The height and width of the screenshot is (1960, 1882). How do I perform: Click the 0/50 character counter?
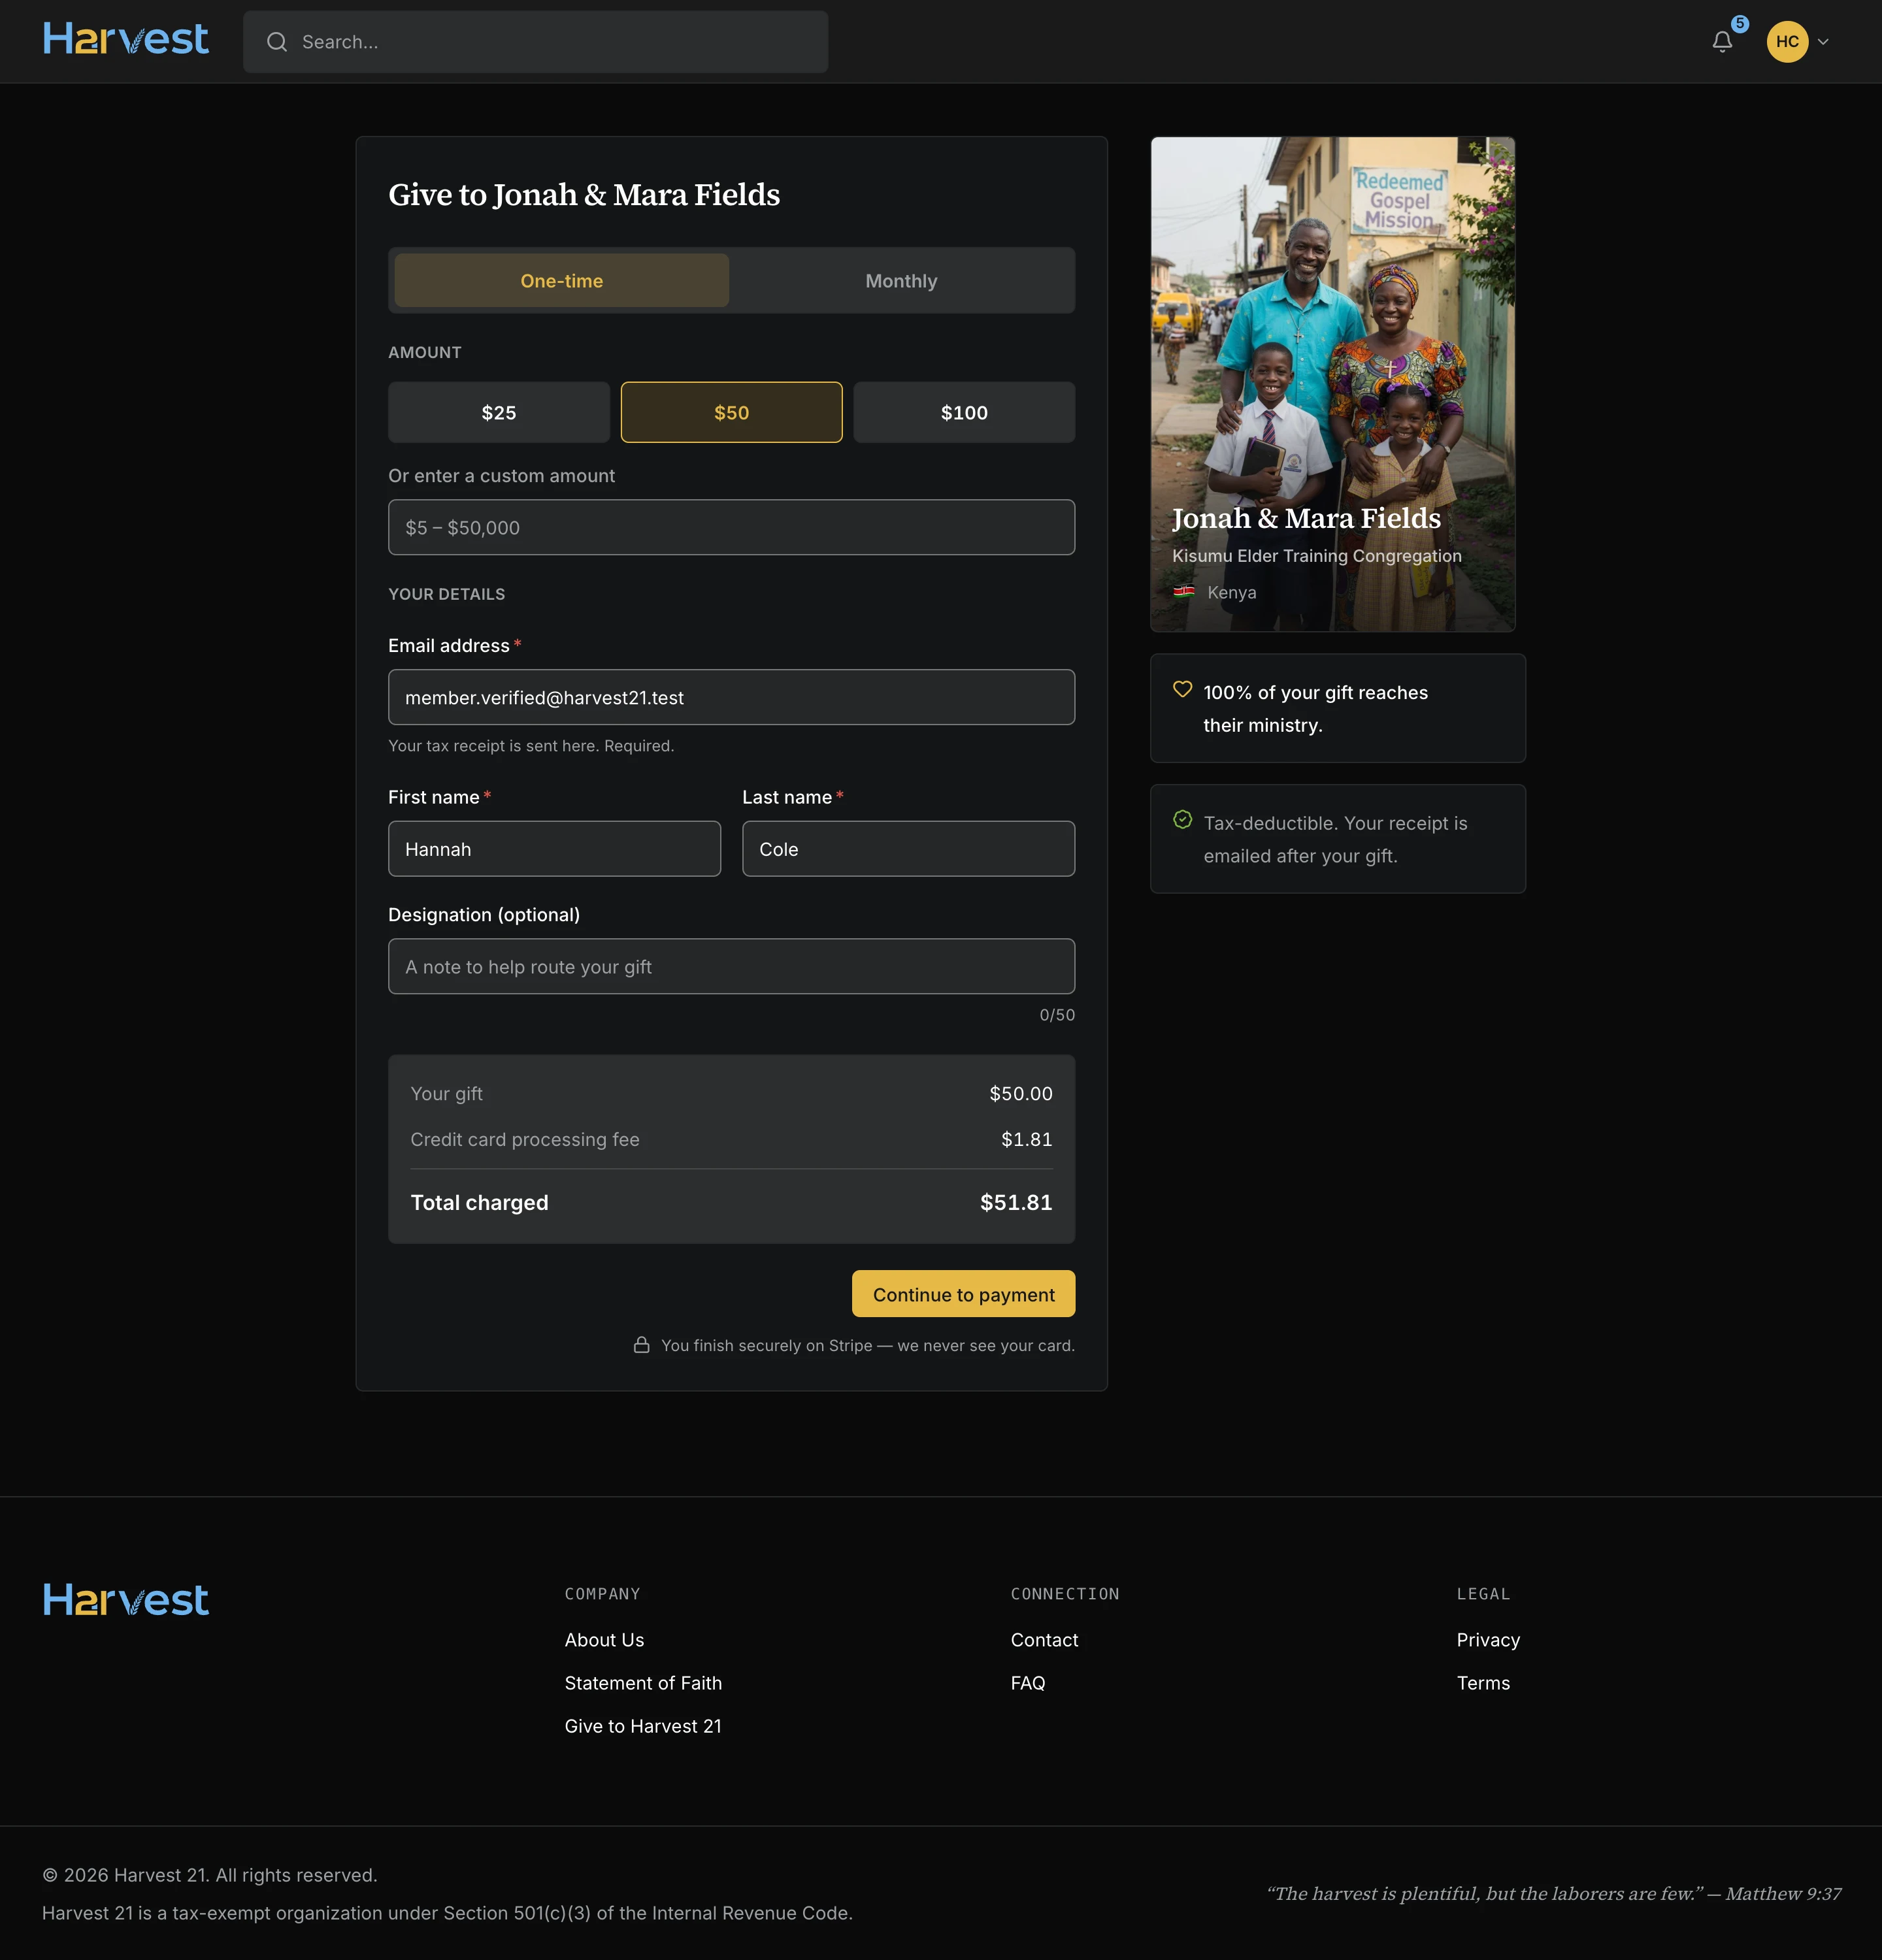[1057, 1015]
